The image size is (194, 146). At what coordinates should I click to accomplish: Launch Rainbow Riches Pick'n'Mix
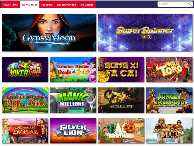coord(25,100)
